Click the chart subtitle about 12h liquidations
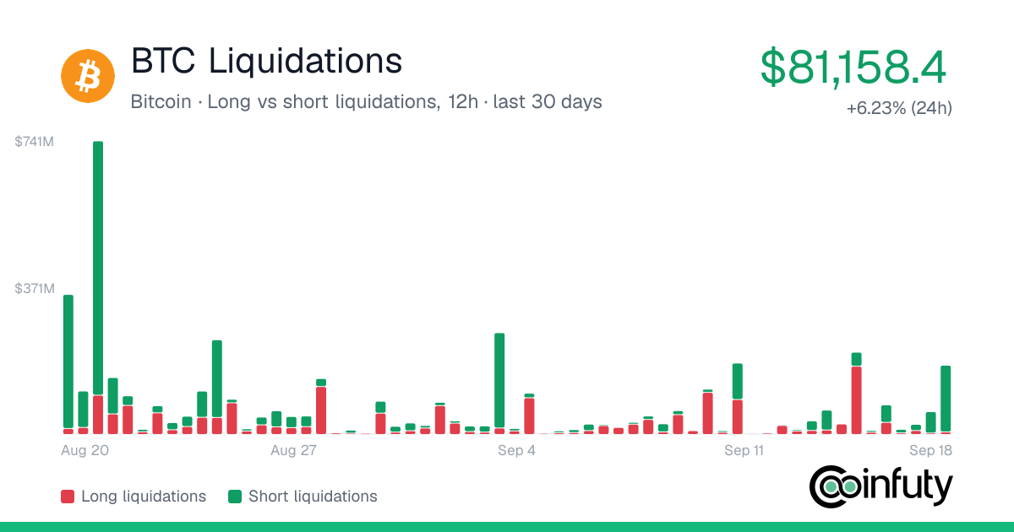This screenshot has height=532, width=1014. point(367,102)
